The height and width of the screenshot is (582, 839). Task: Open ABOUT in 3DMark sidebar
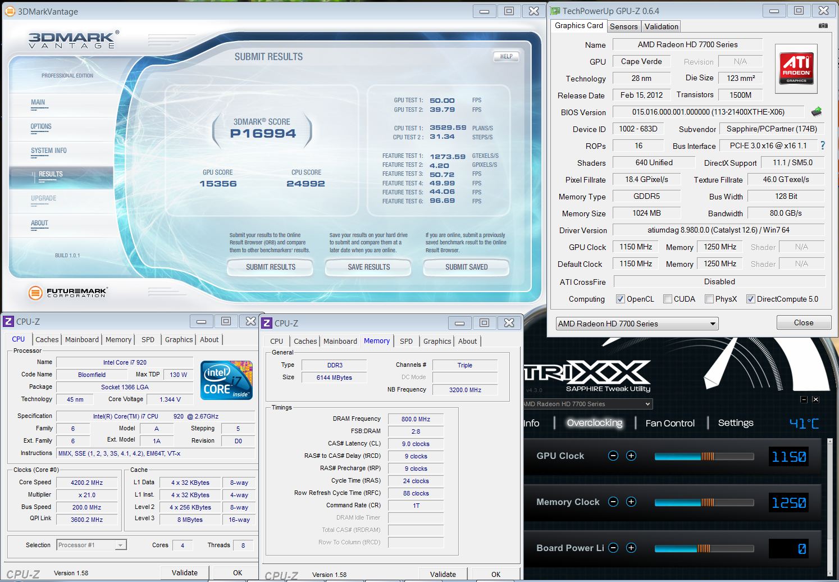click(39, 223)
